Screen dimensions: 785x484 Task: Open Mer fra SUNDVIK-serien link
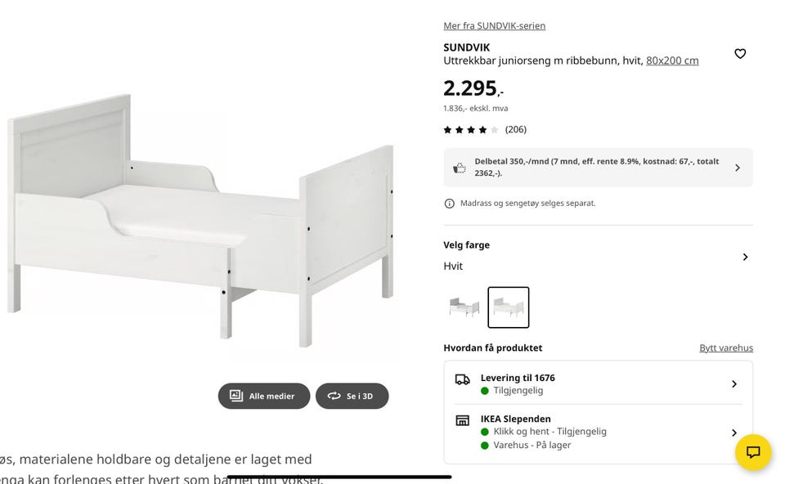click(494, 26)
